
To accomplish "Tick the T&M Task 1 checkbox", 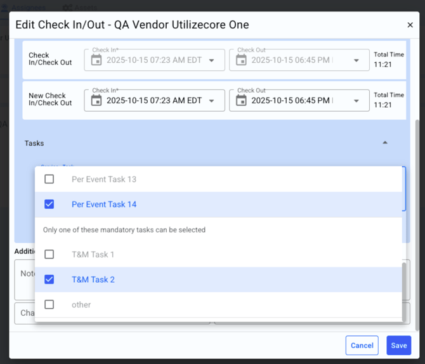I will [x=49, y=254].
